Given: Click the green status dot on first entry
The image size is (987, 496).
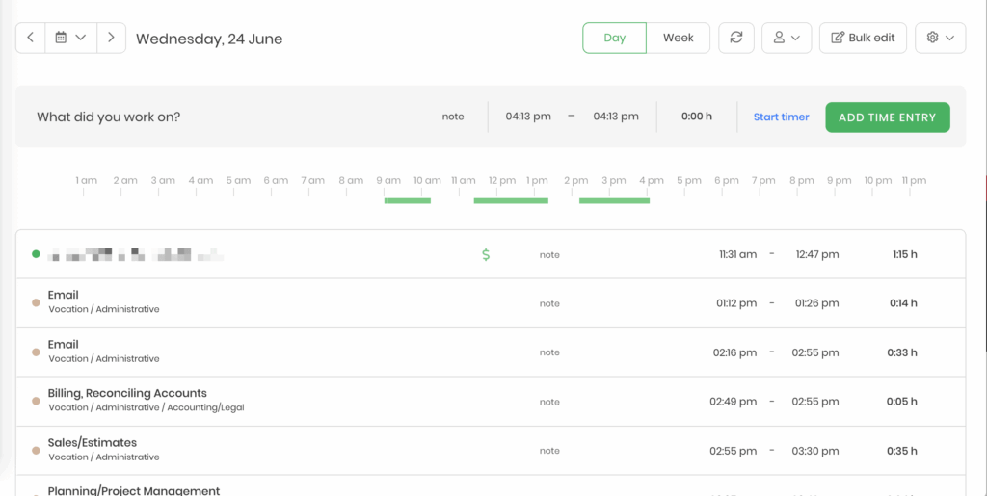Looking at the screenshot, I should tap(36, 254).
